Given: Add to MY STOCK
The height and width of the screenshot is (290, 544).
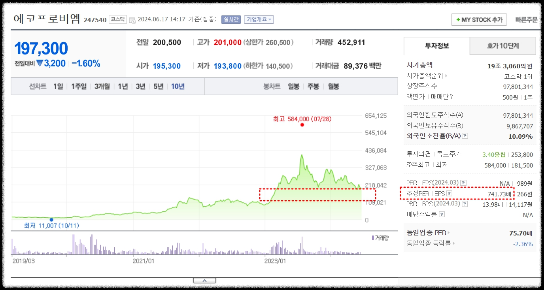Looking at the screenshot, I should [x=479, y=20].
